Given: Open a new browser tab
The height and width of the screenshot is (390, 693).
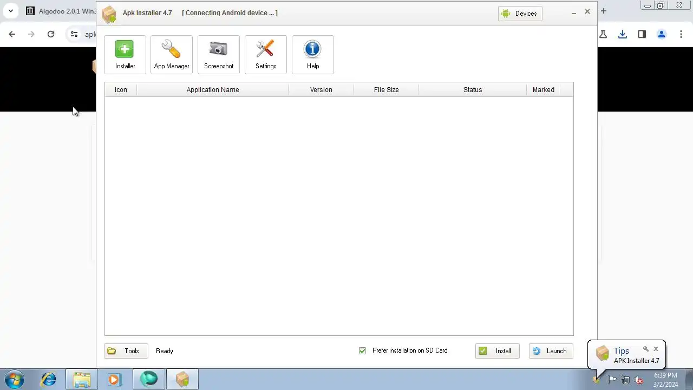Looking at the screenshot, I should 604,11.
